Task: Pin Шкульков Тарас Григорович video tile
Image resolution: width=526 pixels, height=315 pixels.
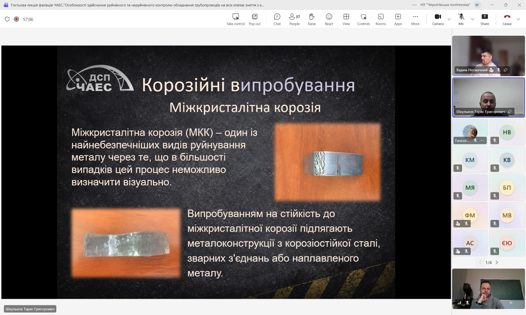Action: (x=509, y=112)
